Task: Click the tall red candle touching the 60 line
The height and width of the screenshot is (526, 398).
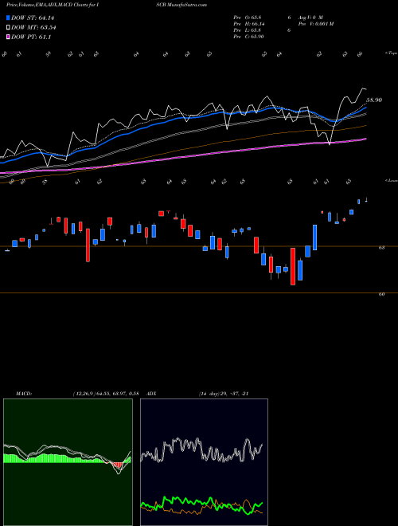Action: (293, 266)
